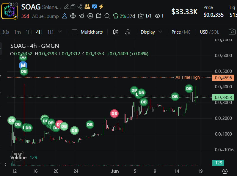Image resolution: width=237 pixels, height=176 pixels.
Task: Click the SOAG token logo thumbnail
Action: (10, 11)
